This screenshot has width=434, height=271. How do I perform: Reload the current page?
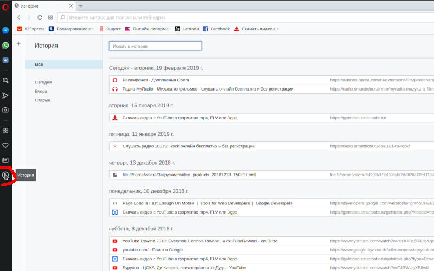[40, 17]
